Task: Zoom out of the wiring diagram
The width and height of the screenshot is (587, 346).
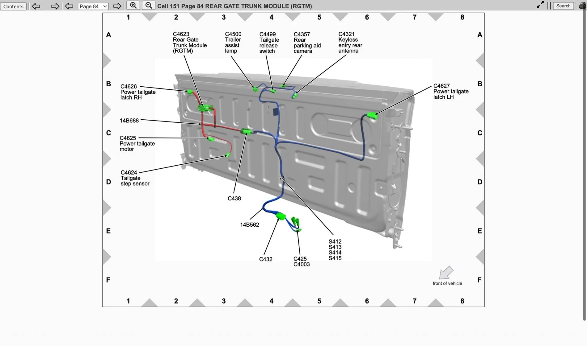Action: [x=148, y=5]
